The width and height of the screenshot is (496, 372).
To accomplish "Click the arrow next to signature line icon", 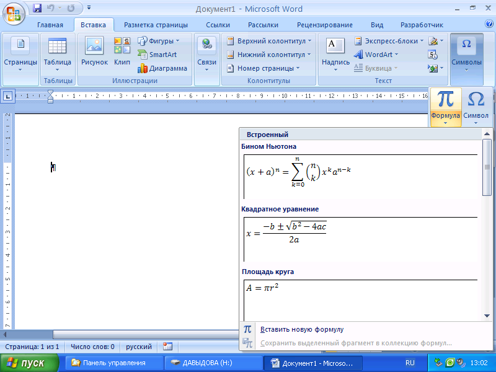I will 441,41.
